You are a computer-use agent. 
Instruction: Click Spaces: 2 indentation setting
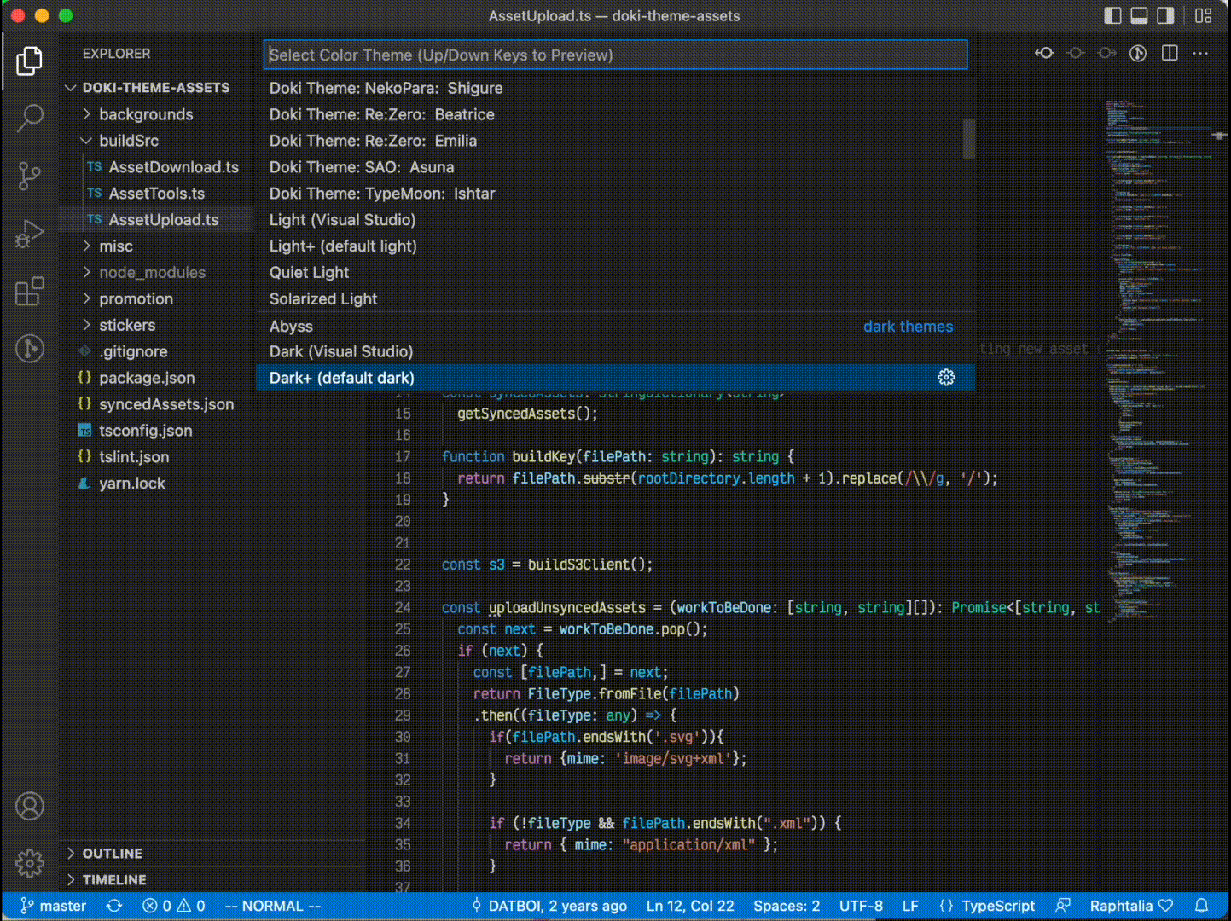(x=787, y=906)
